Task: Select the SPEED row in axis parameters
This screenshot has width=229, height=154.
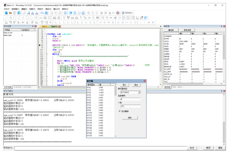Action: point(193,49)
